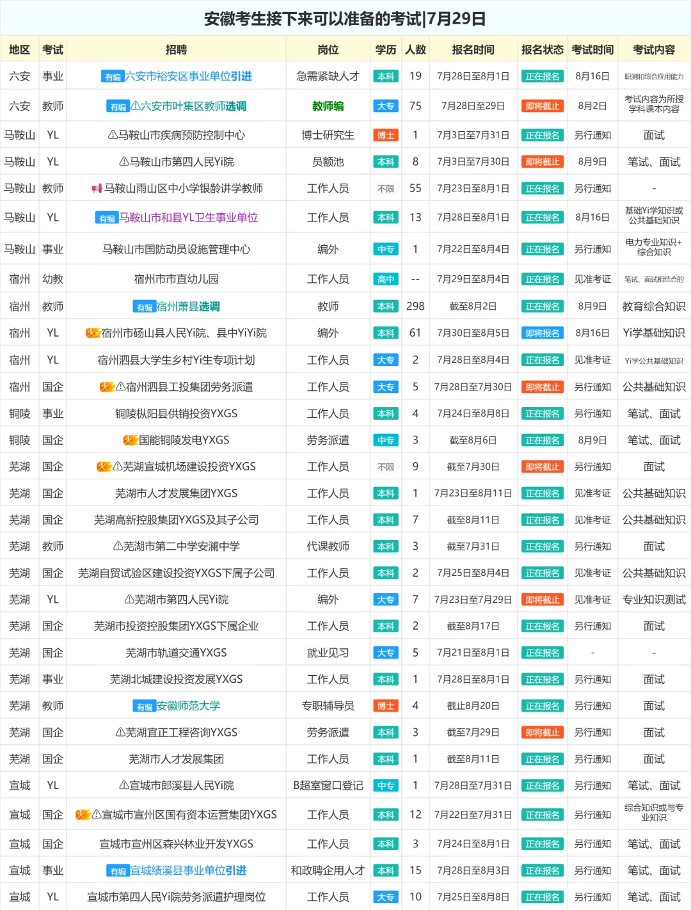Click 宿州市市直幼儿园 recruitment name
Screen dimensions: 691x910
pos(176,279)
